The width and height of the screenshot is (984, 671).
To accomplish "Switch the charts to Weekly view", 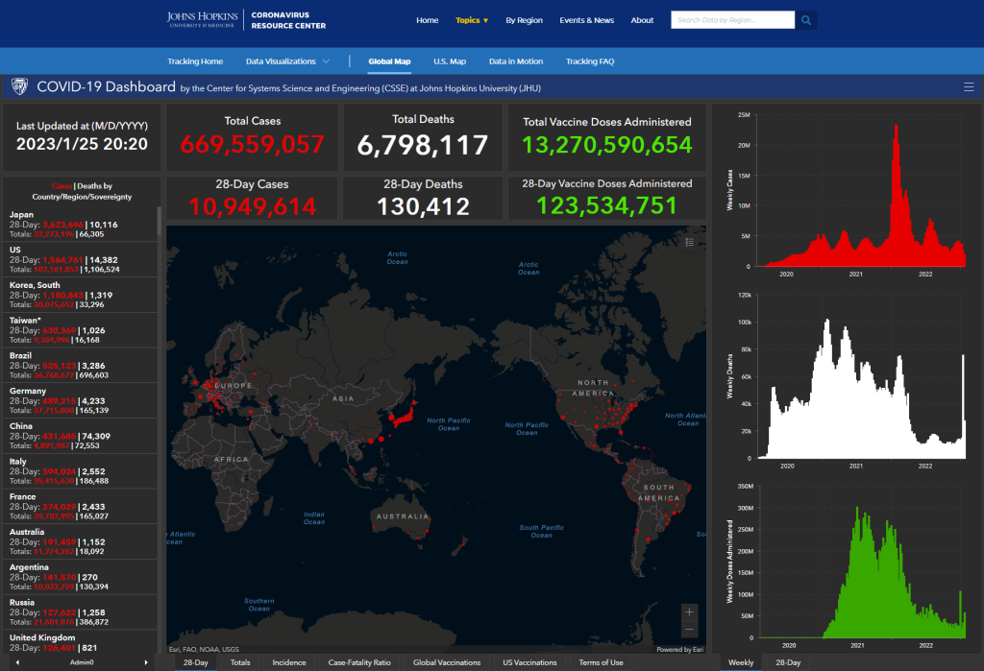I will tap(741, 662).
